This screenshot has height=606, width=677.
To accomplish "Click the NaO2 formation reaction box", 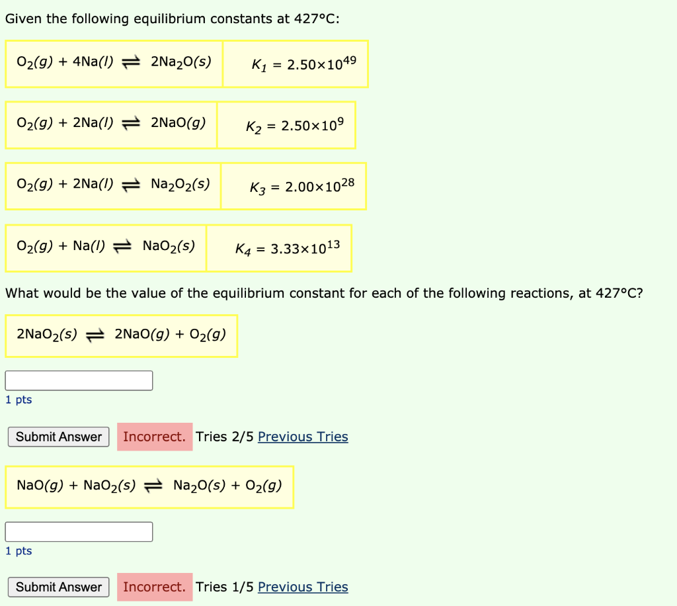I will click(106, 248).
